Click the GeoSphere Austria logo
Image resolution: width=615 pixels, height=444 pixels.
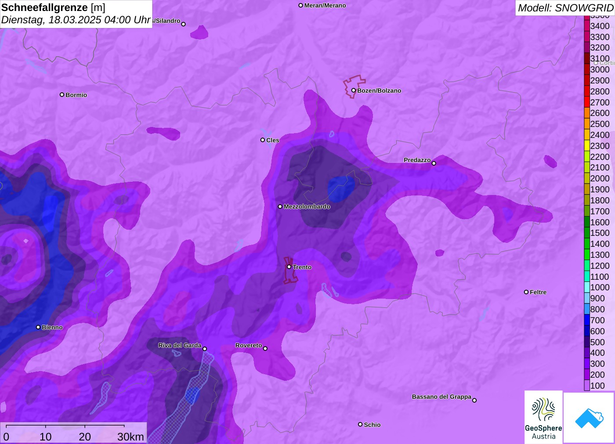(x=543, y=417)
